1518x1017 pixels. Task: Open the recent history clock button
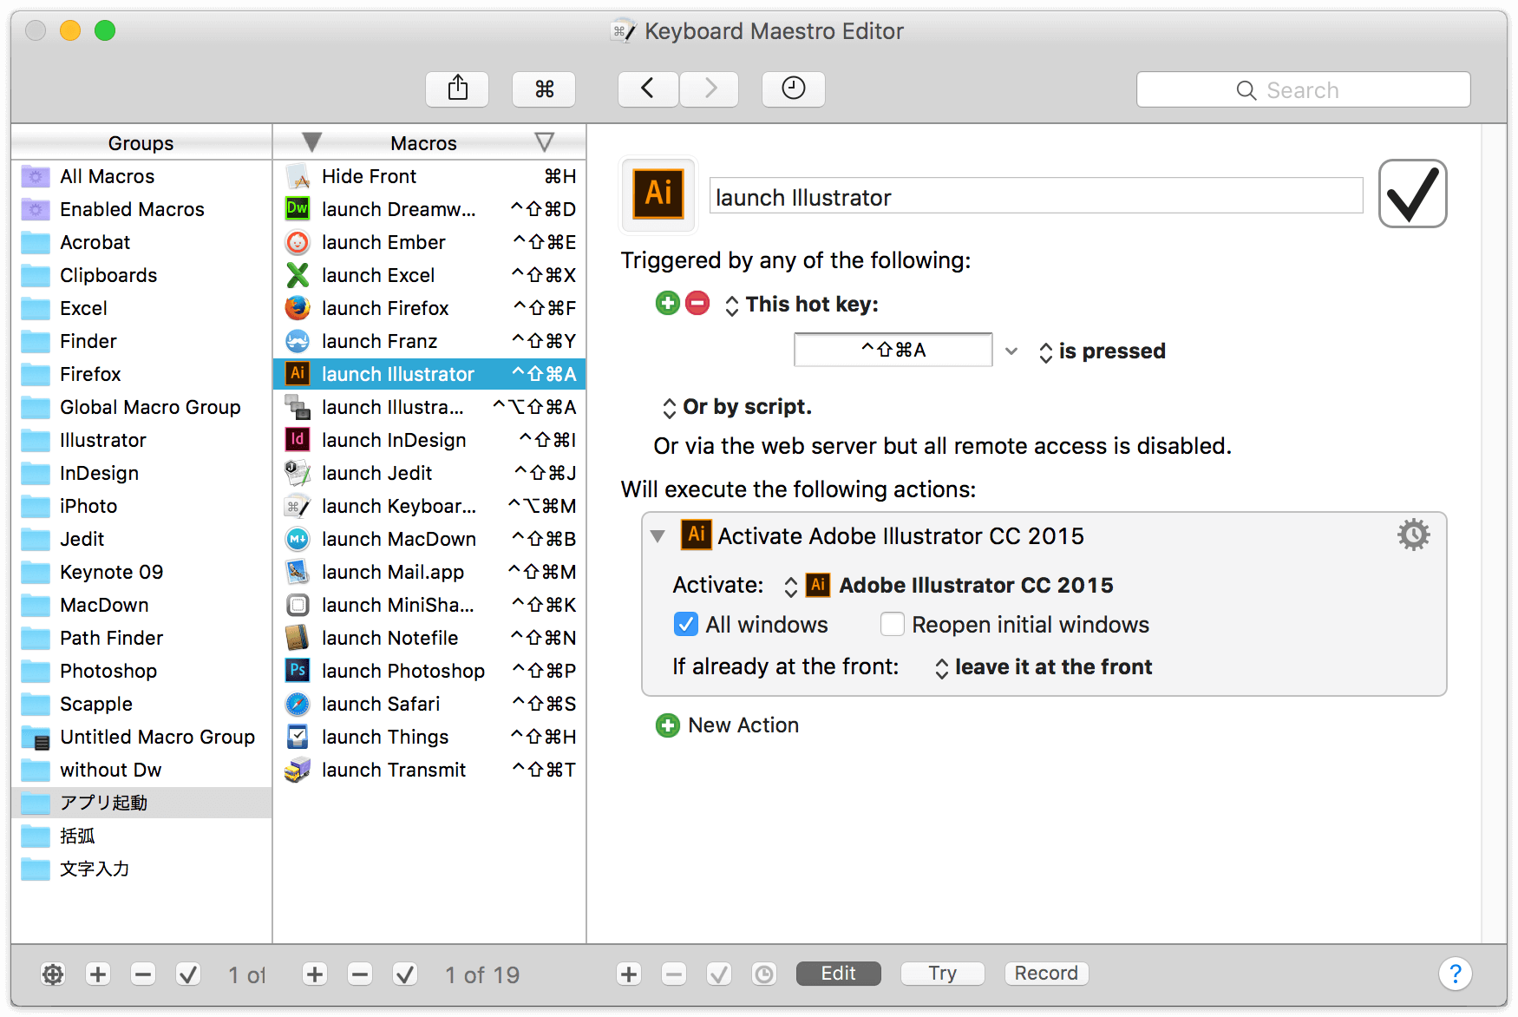794,89
